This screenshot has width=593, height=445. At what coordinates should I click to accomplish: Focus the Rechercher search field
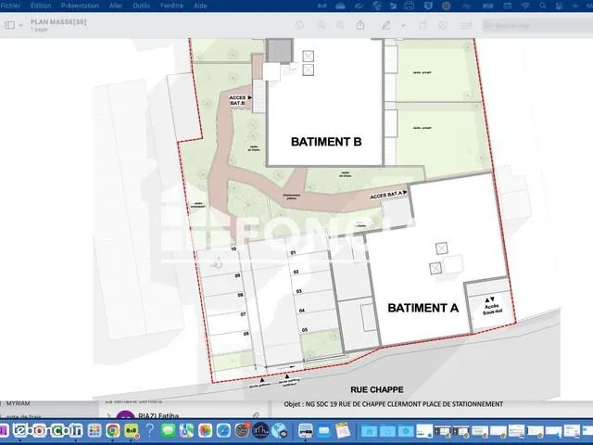pos(537,26)
